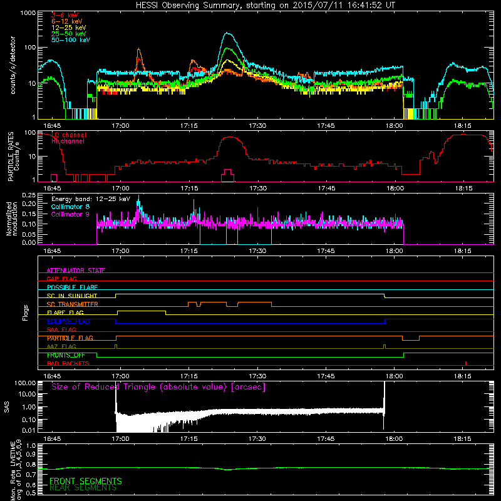
Task: Select the Collimator 9 legend entry
Action: 71,214
